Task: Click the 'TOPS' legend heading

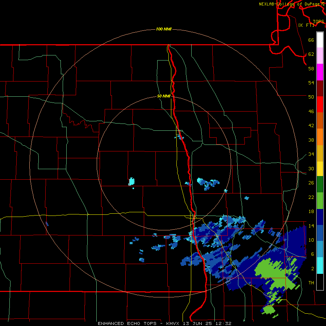Action: pos(318,21)
